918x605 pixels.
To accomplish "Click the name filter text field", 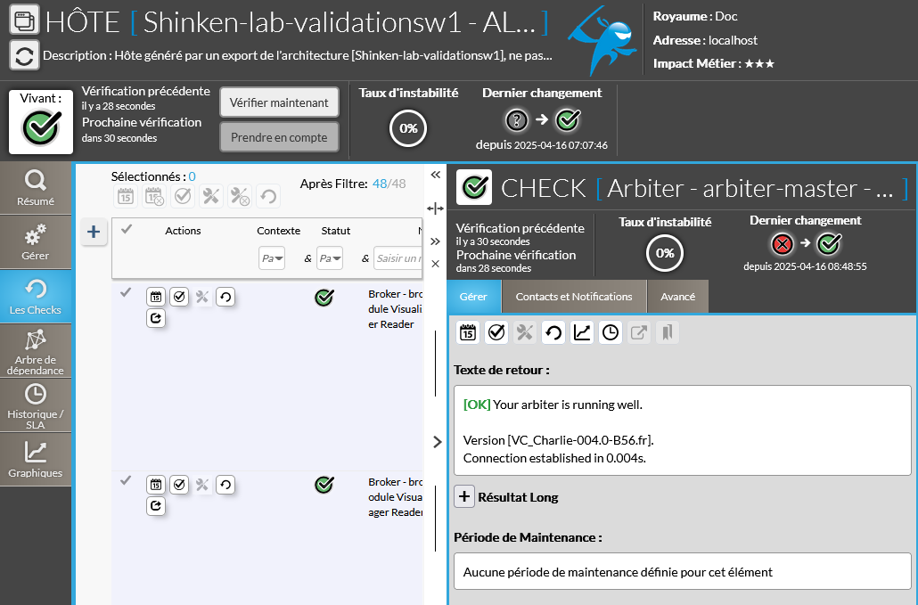I will (x=398, y=258).
